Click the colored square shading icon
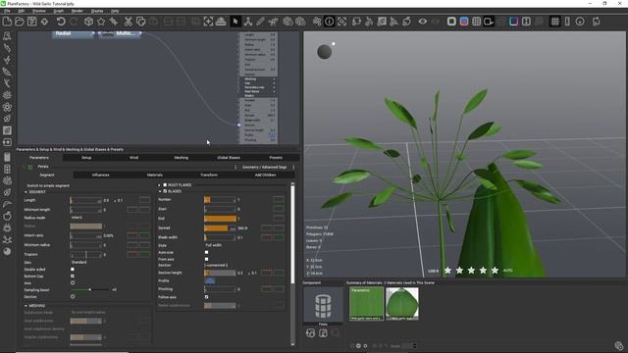This screenshot has width=628, height=353. [x=464, y=22]
